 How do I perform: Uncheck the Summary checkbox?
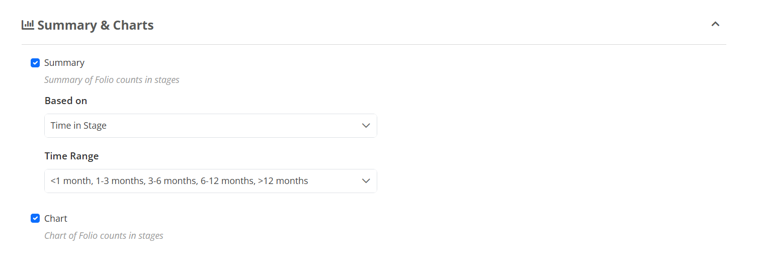click(35, 63)
